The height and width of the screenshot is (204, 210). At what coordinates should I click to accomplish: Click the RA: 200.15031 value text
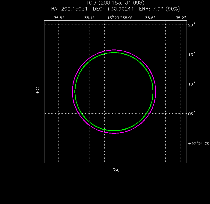(69, 9)
